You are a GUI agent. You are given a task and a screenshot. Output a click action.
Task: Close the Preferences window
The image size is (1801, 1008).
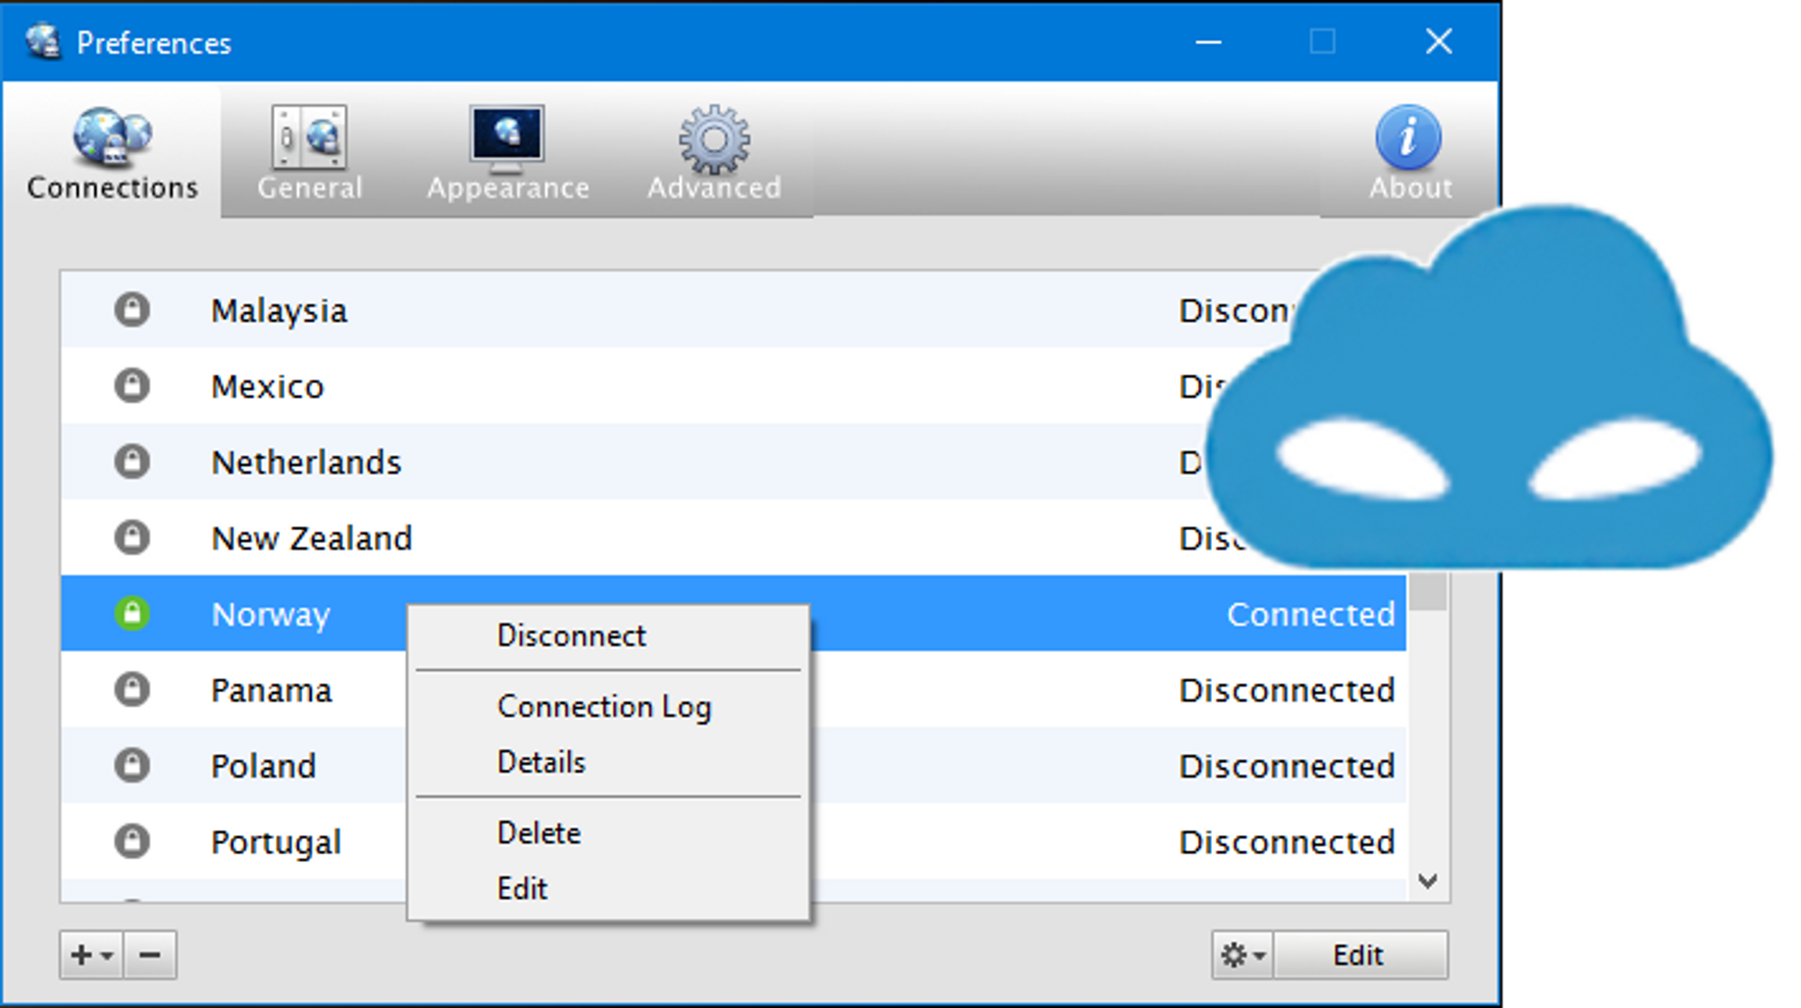tap(1439, 41)
